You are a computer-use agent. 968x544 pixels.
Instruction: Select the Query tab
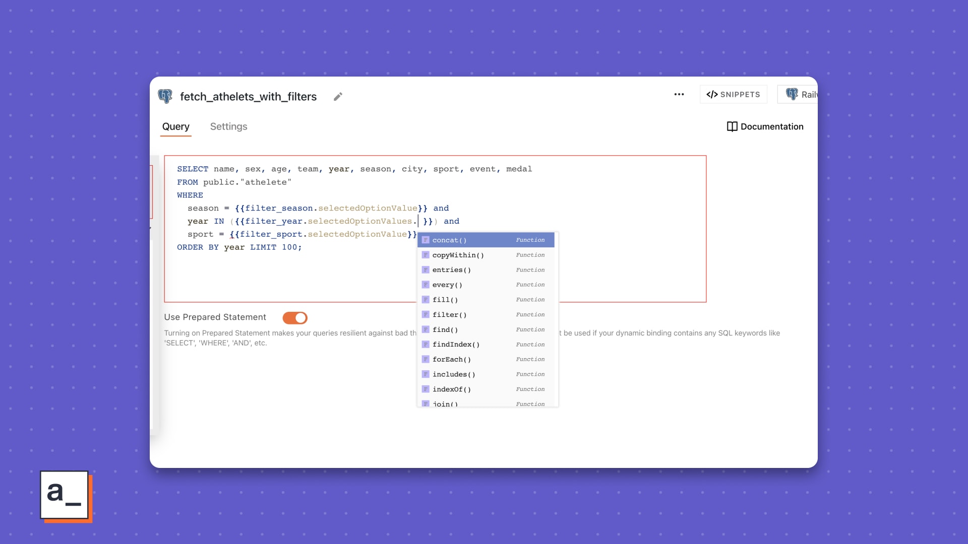(175, 126)
